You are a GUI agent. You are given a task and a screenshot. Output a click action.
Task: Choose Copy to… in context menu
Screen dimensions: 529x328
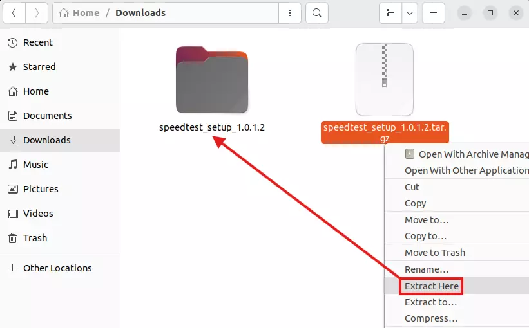[457, 236]
